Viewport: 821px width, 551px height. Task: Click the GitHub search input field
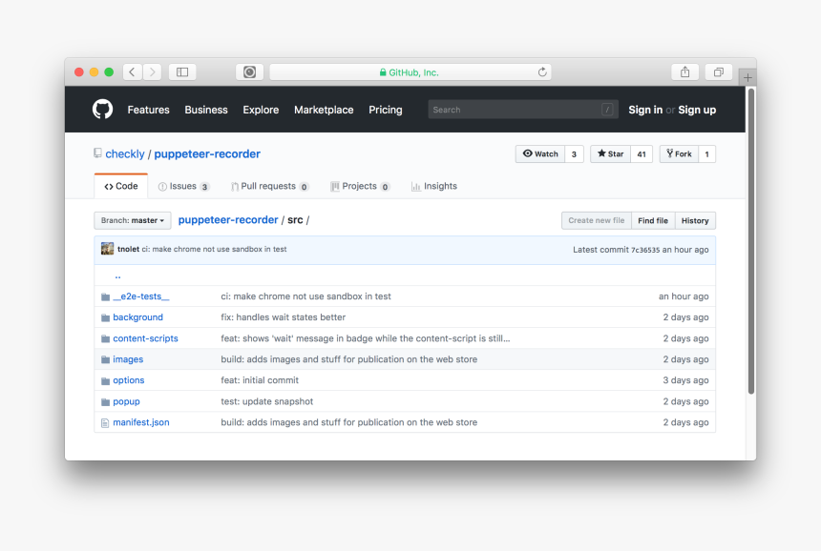516,110
